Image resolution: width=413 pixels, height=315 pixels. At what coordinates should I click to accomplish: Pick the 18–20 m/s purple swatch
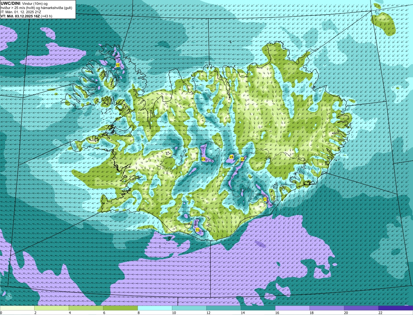tap(327, 308)
